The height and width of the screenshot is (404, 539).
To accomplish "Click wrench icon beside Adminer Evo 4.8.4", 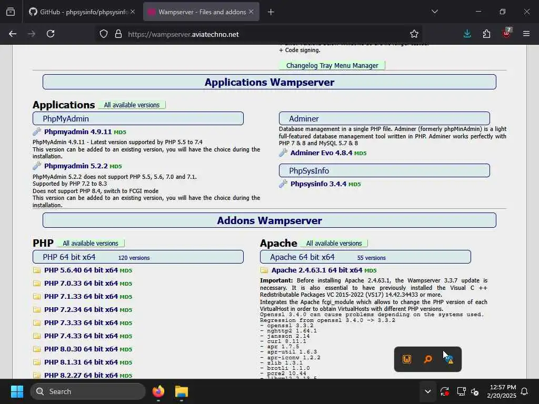I will (x=283, y=152).
